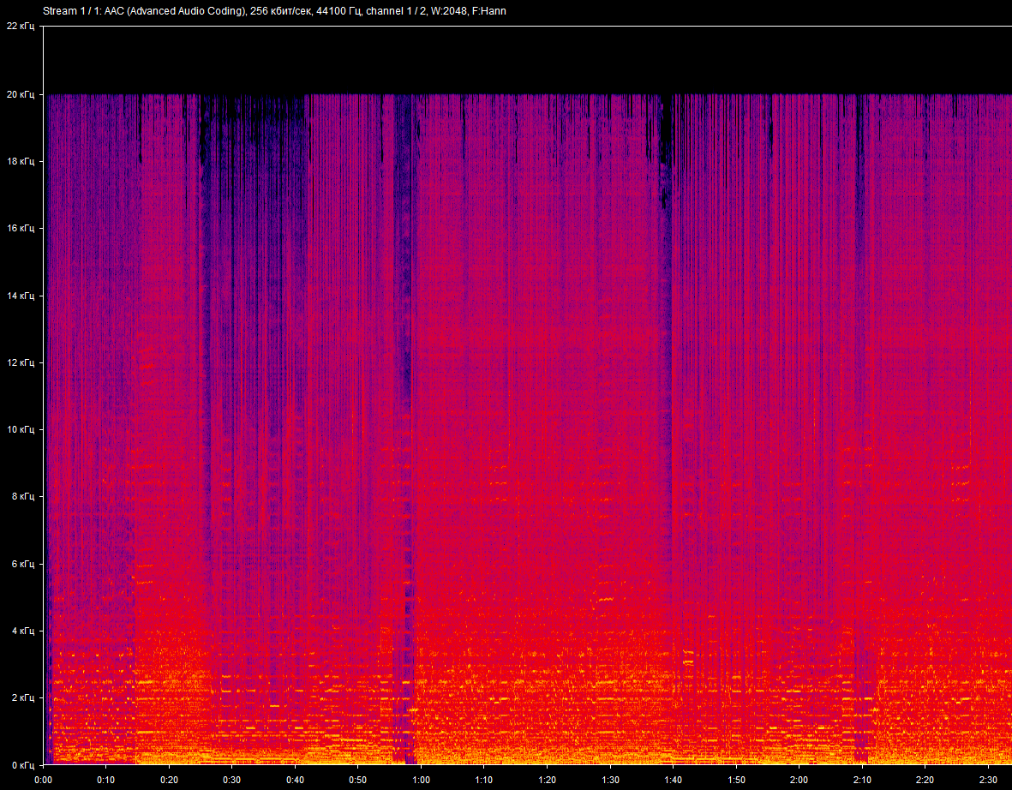Click the 14 кГц frequency label
The height and width of the screenshot is (790, 1012).
(x=20, y=296)
